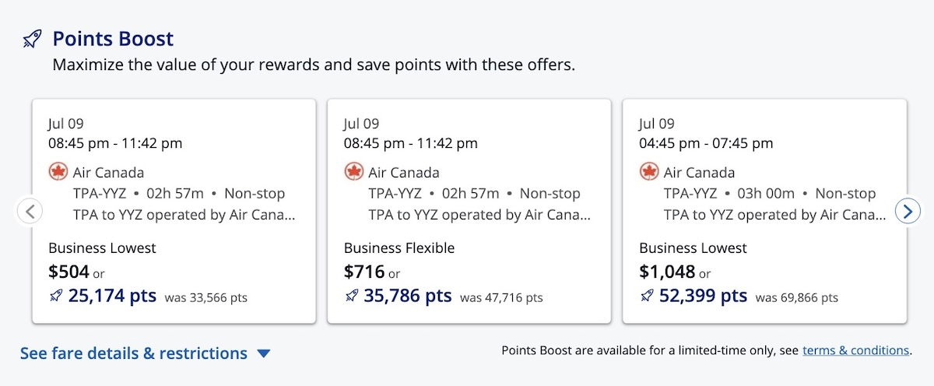Open the terms & conditions link

pyautogui.click(x=855, y=350)
